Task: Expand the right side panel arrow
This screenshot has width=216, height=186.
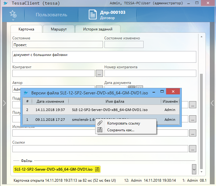Action: pos(212,103)
